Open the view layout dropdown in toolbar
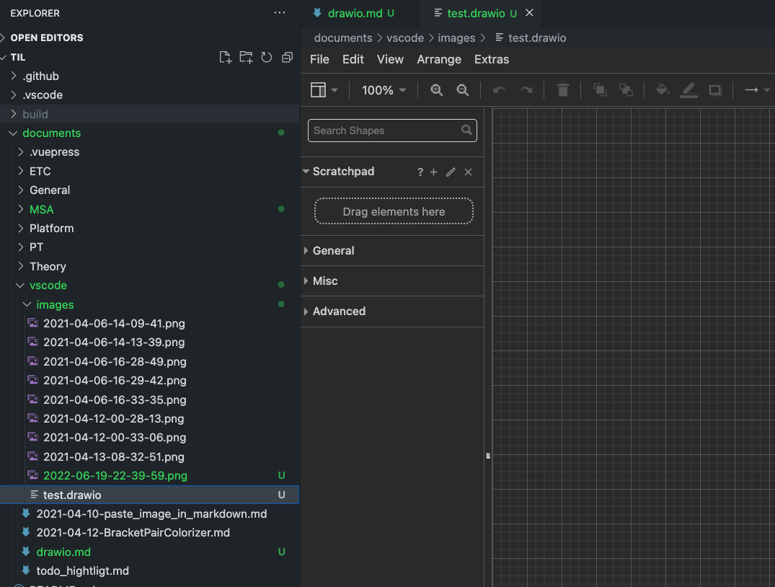 click(x=324, y=90)
